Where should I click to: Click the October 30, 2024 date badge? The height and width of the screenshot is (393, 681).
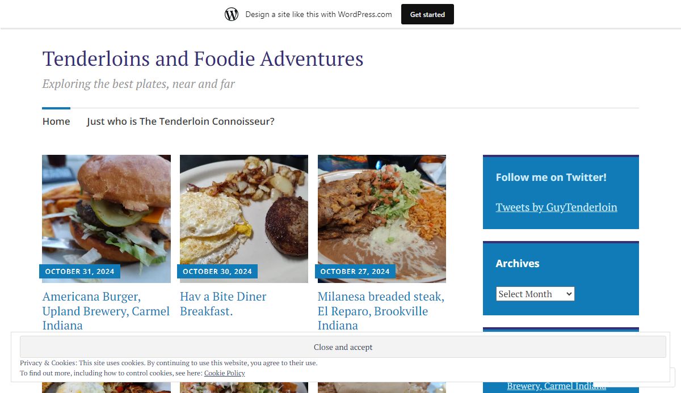tap(217, 272)
